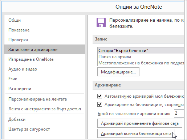Select Записване и архивиране category
The height and width of the screenshot is (140, 187).
45,50
